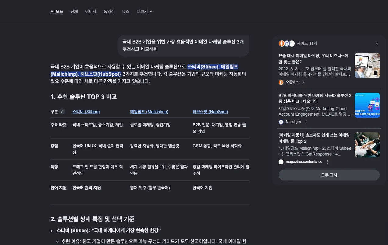Expand all sites with 모두 표시
The image size is (388, 245).
(x=329, y=175)
